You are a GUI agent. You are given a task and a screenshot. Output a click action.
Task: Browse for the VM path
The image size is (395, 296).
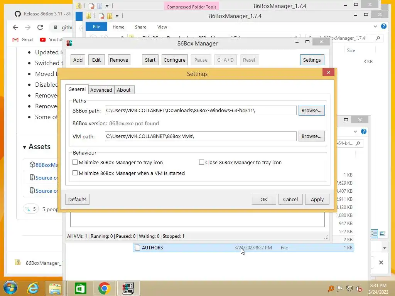311,136
